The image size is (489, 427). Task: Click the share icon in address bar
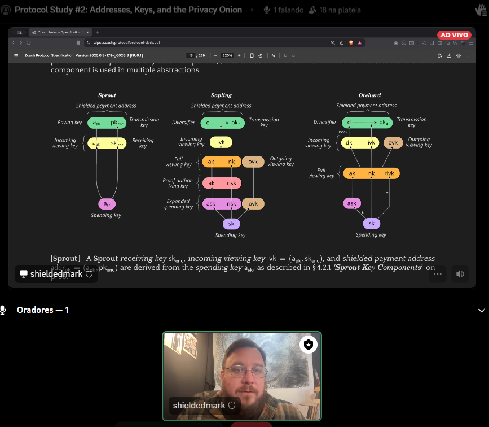(341, 43)
